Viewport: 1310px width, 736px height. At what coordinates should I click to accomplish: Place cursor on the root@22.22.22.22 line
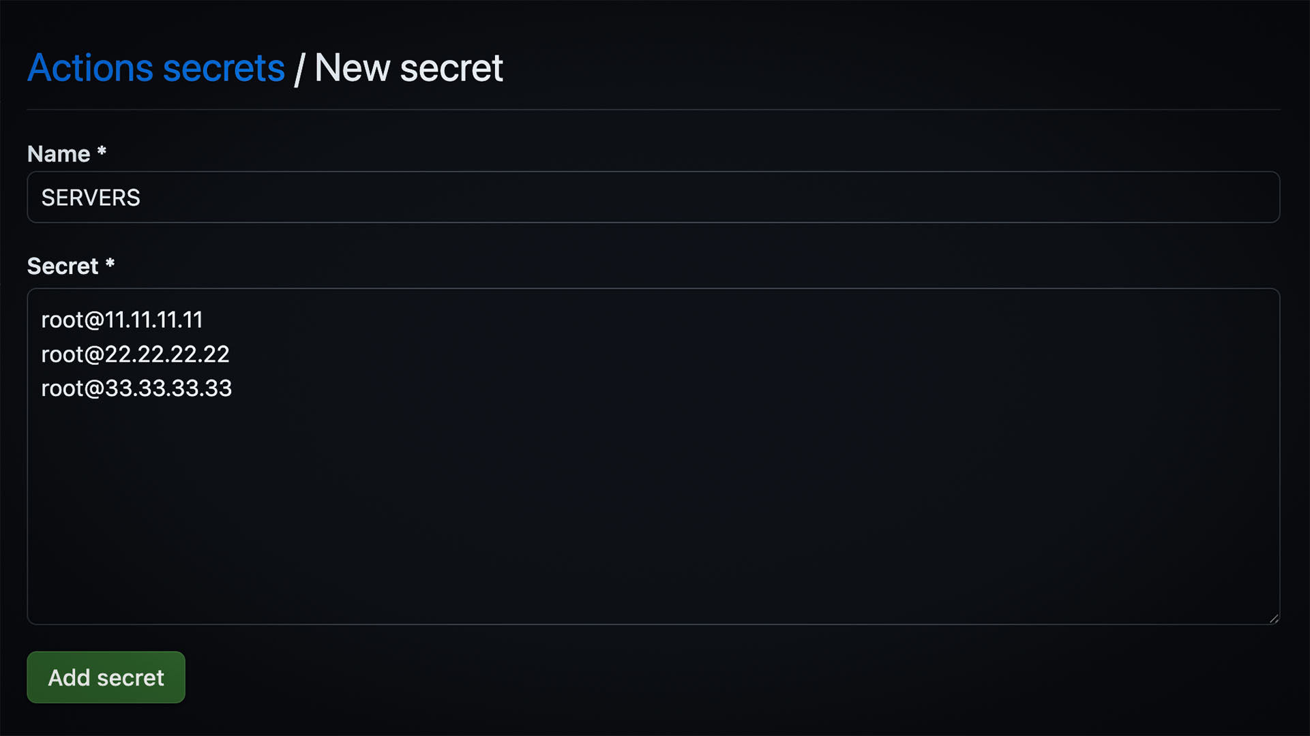click(135, 354)
